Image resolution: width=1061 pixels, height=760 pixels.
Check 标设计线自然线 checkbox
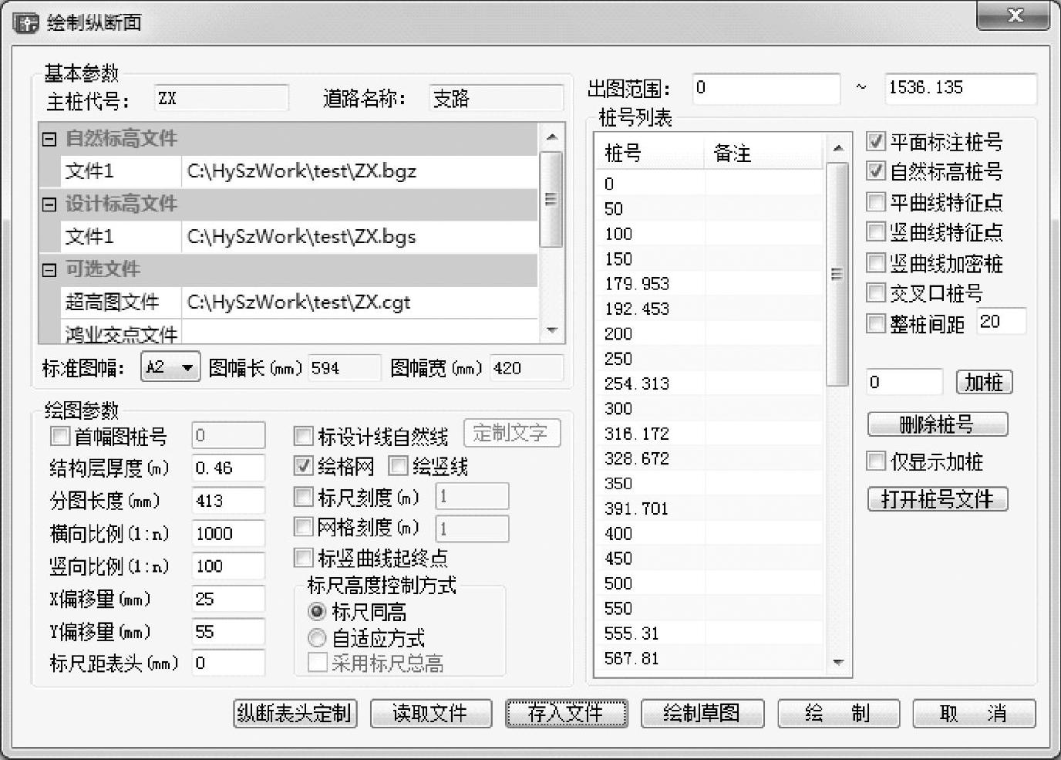click(303, 437)
